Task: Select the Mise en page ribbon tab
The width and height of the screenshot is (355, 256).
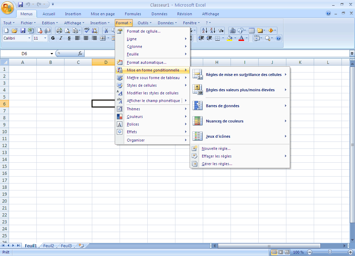Action: [103, 14]
